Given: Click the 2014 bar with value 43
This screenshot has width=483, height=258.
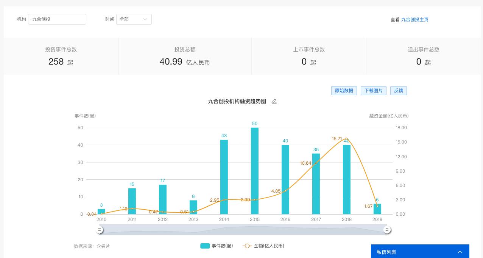Looking at the screenshot, I should click(x=224, y=177).
